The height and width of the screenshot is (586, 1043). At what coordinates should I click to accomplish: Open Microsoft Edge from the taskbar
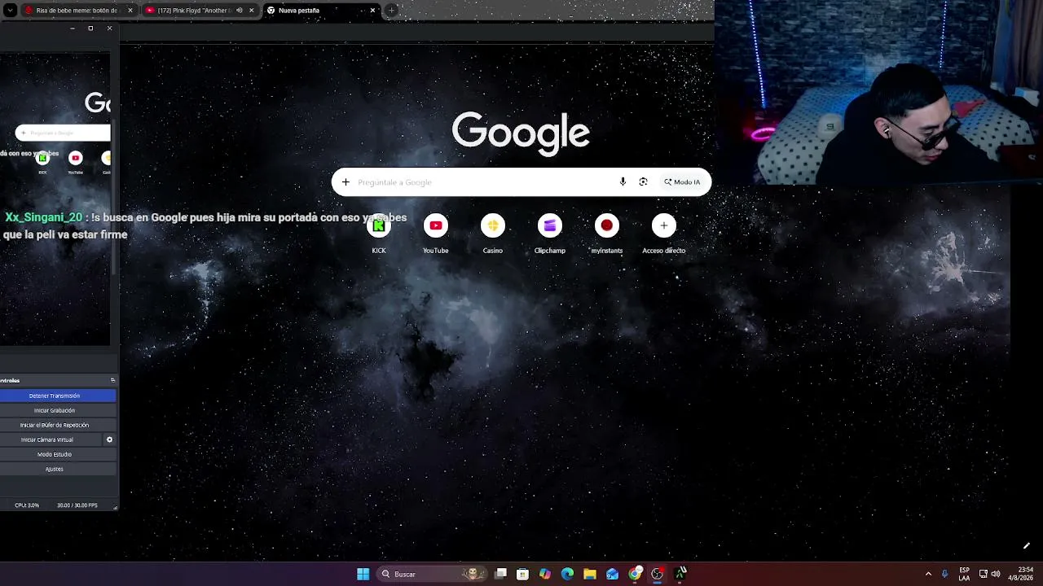coord(567,574)
